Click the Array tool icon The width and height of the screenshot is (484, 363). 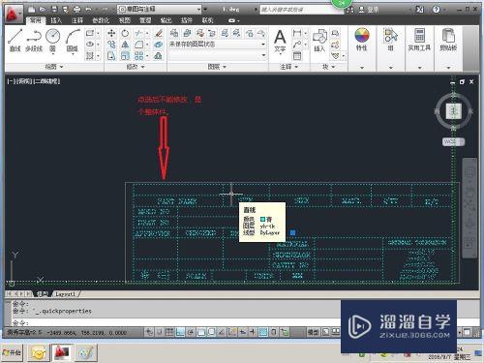[x=138, y=56]
